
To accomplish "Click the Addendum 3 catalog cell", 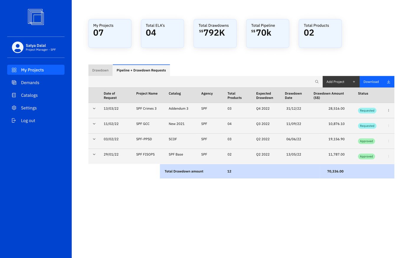I will click(x=178, y=109).
